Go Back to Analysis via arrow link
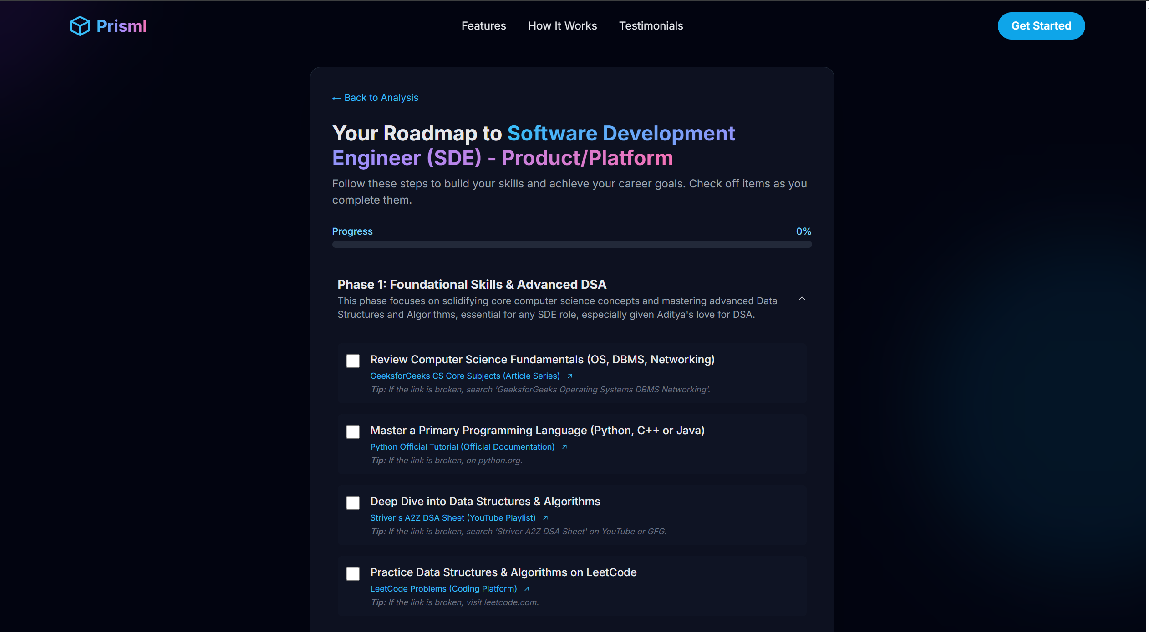This screenshot has width=1149, height=632. click(375, 98)
